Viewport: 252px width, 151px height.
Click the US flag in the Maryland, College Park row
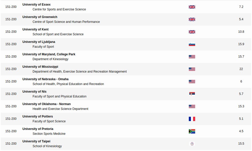click(192, 57)
